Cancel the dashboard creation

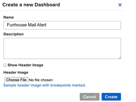pos(89,97)
